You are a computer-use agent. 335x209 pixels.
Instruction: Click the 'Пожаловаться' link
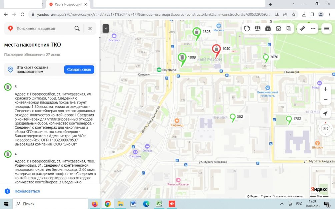point(27,191)
